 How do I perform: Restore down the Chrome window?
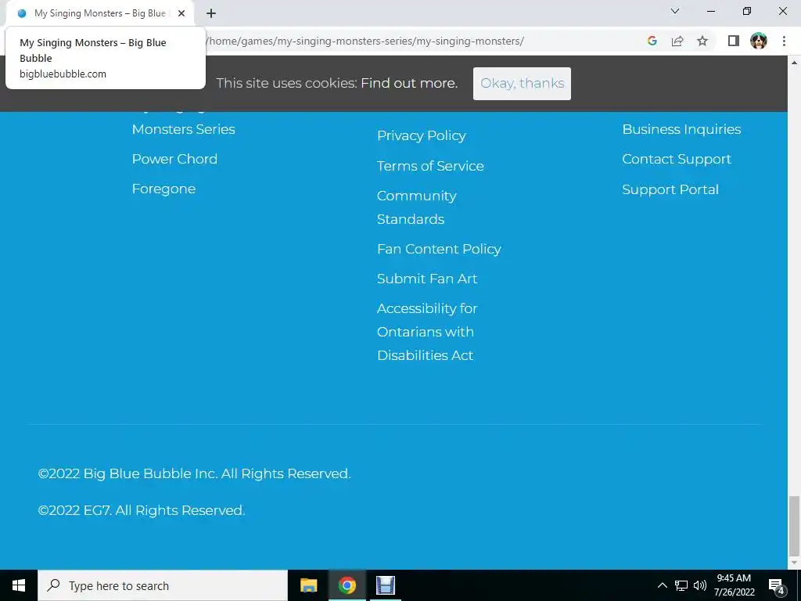(x=747, y=11)
